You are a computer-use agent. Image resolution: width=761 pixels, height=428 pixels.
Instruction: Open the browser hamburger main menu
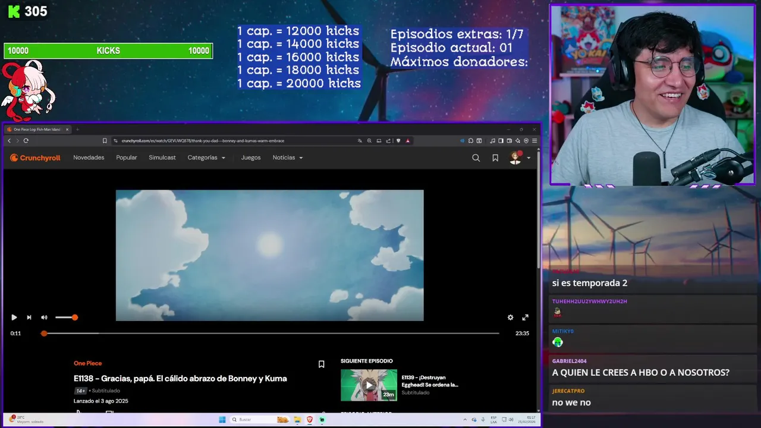tap(534, 141)
